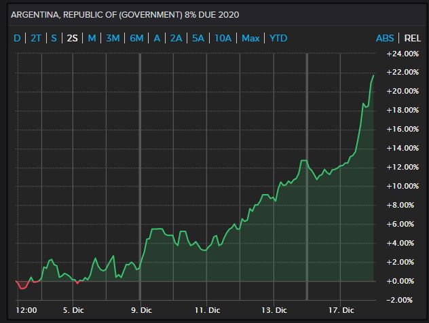Click the +16.00% y-axis label
This screenshot has width=429, height=323.
tap(403, 129)
